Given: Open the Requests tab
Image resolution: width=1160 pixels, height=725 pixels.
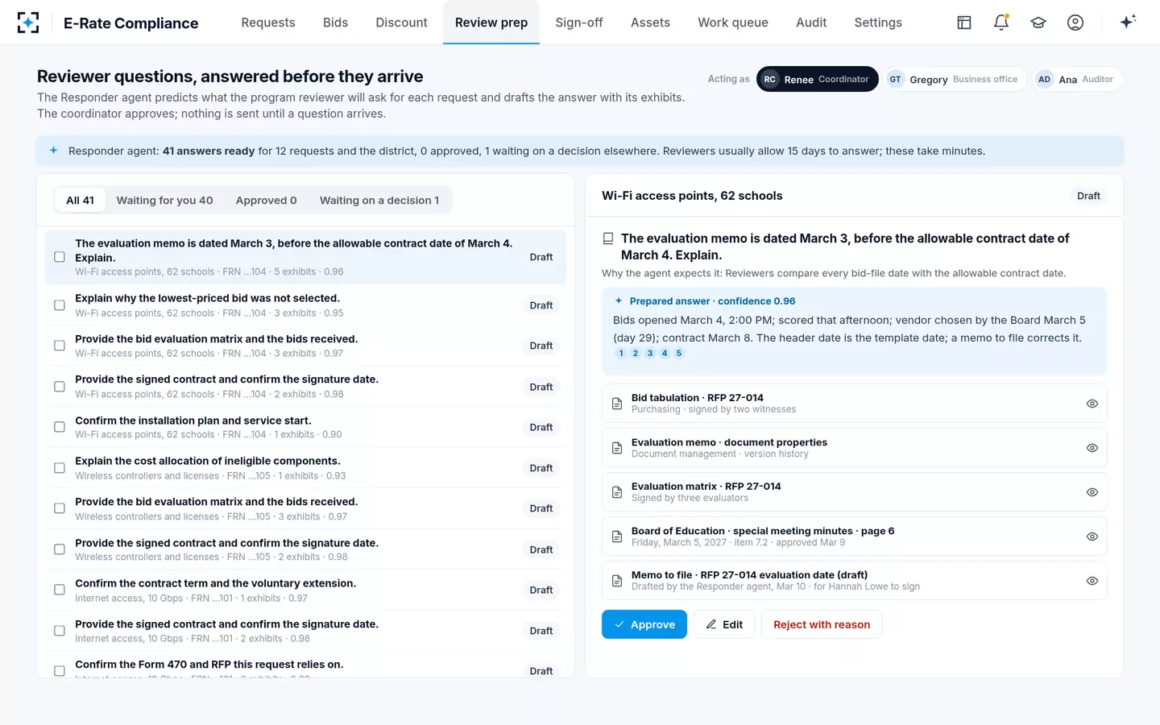Looking at the screenshot, I should [x=268, y=23].
